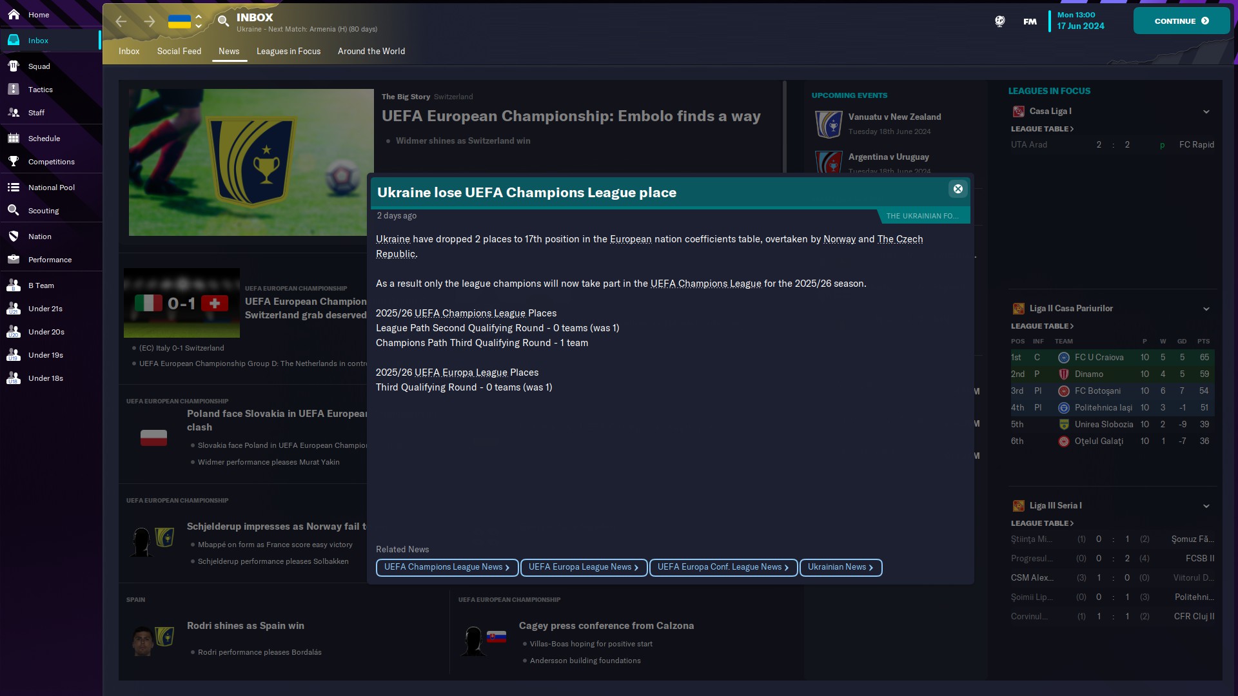1238x696 pixels.
Task: Click the back navigation arrow
Action: pyautogui.click(x=121, y=21)
